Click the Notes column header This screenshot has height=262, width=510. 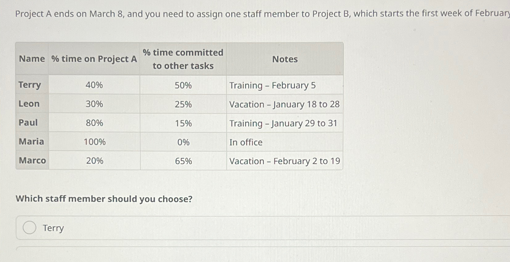click(285, 59)
